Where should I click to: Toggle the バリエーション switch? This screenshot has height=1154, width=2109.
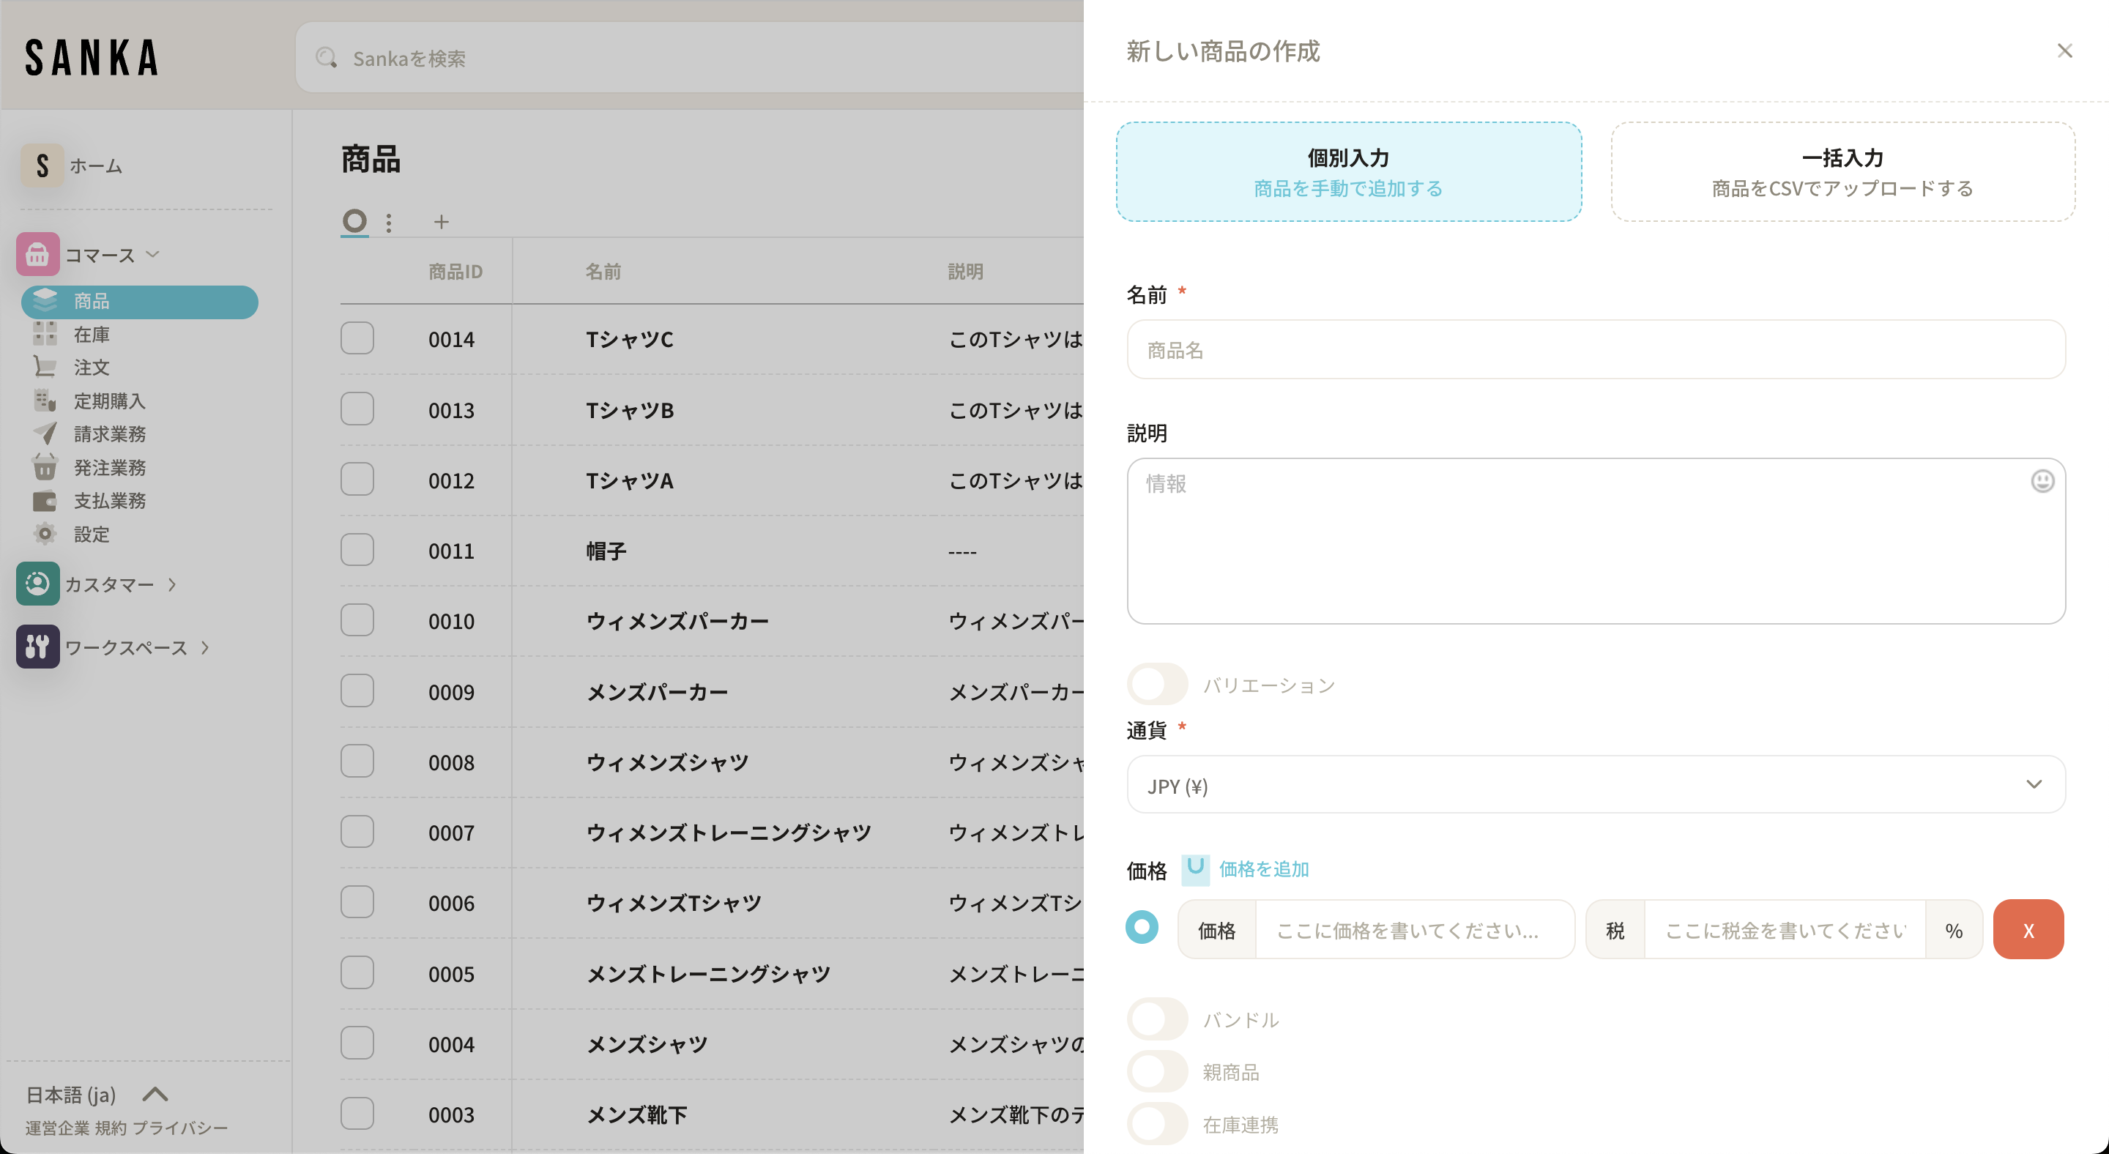[x=1157, y=684]
